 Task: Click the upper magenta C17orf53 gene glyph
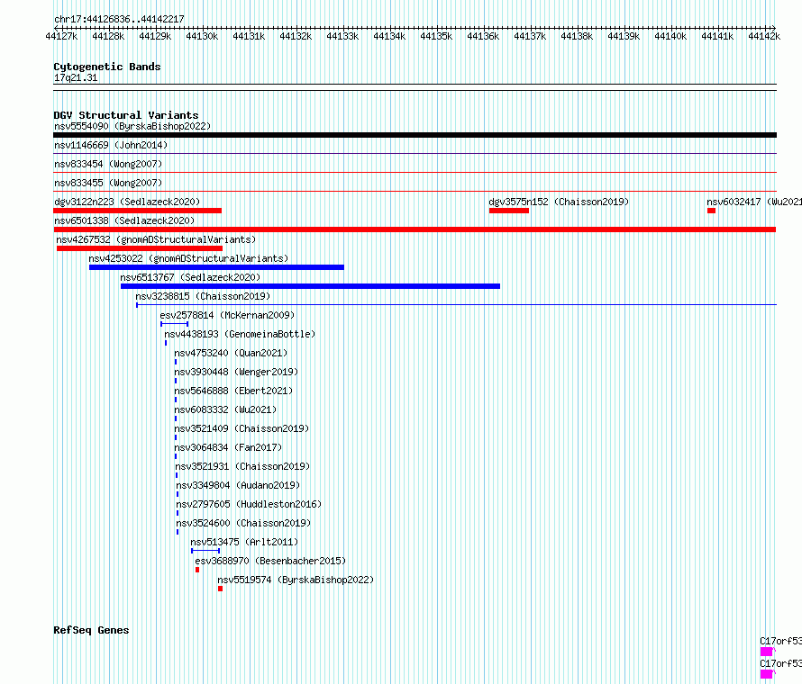[x=767, y=652]
